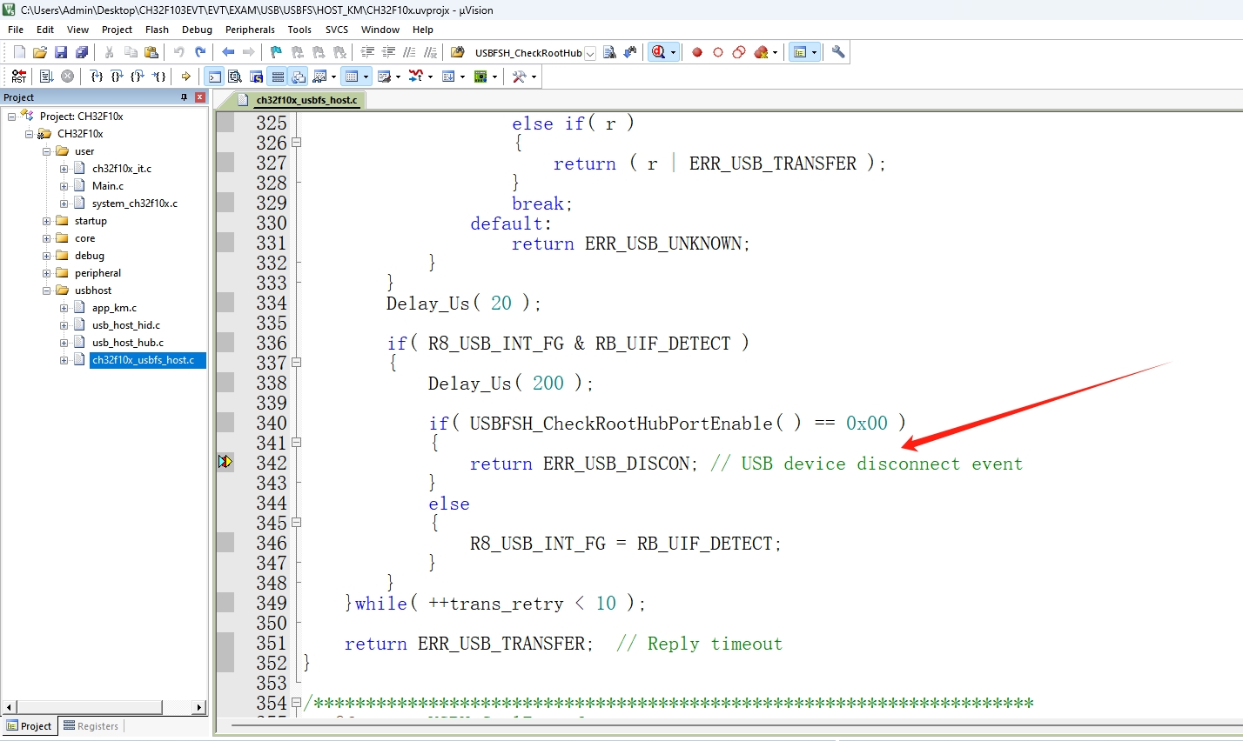Toggle the Registers window button

pos(278,77)
